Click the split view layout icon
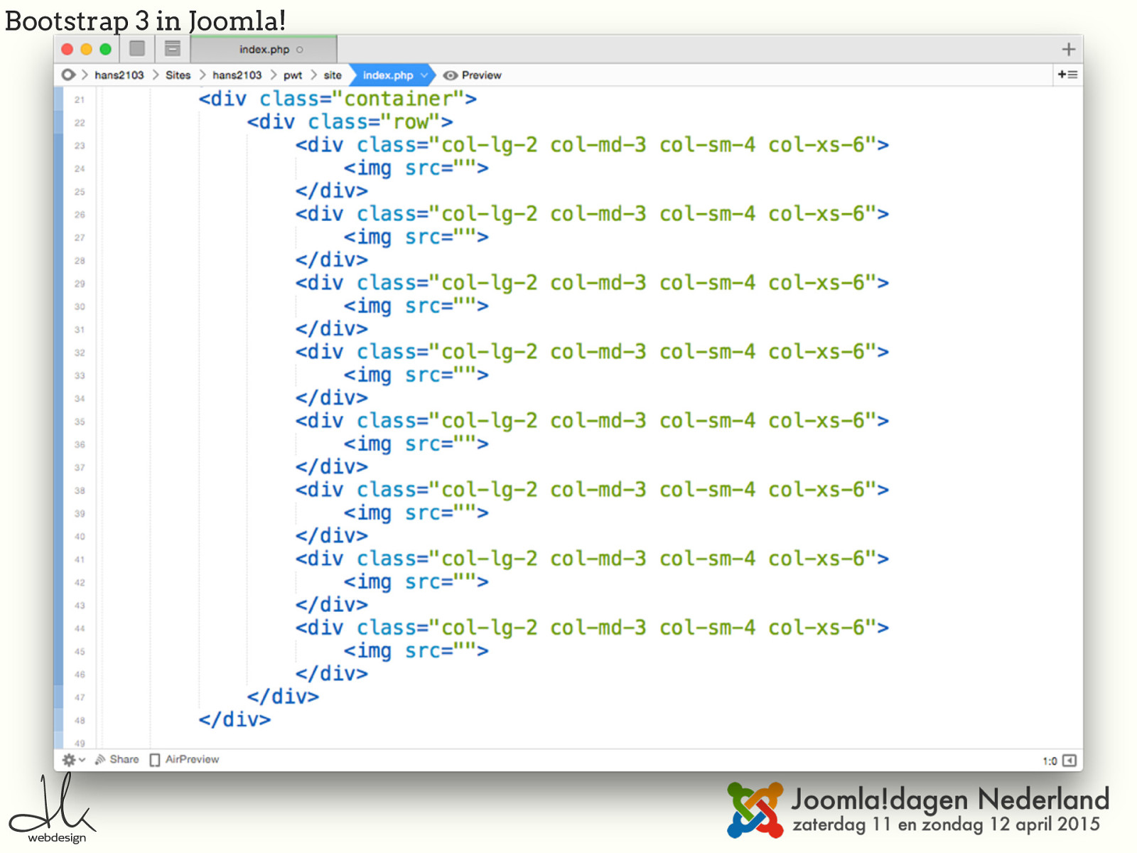1137x853 pixels. click(x=172, y=48)
